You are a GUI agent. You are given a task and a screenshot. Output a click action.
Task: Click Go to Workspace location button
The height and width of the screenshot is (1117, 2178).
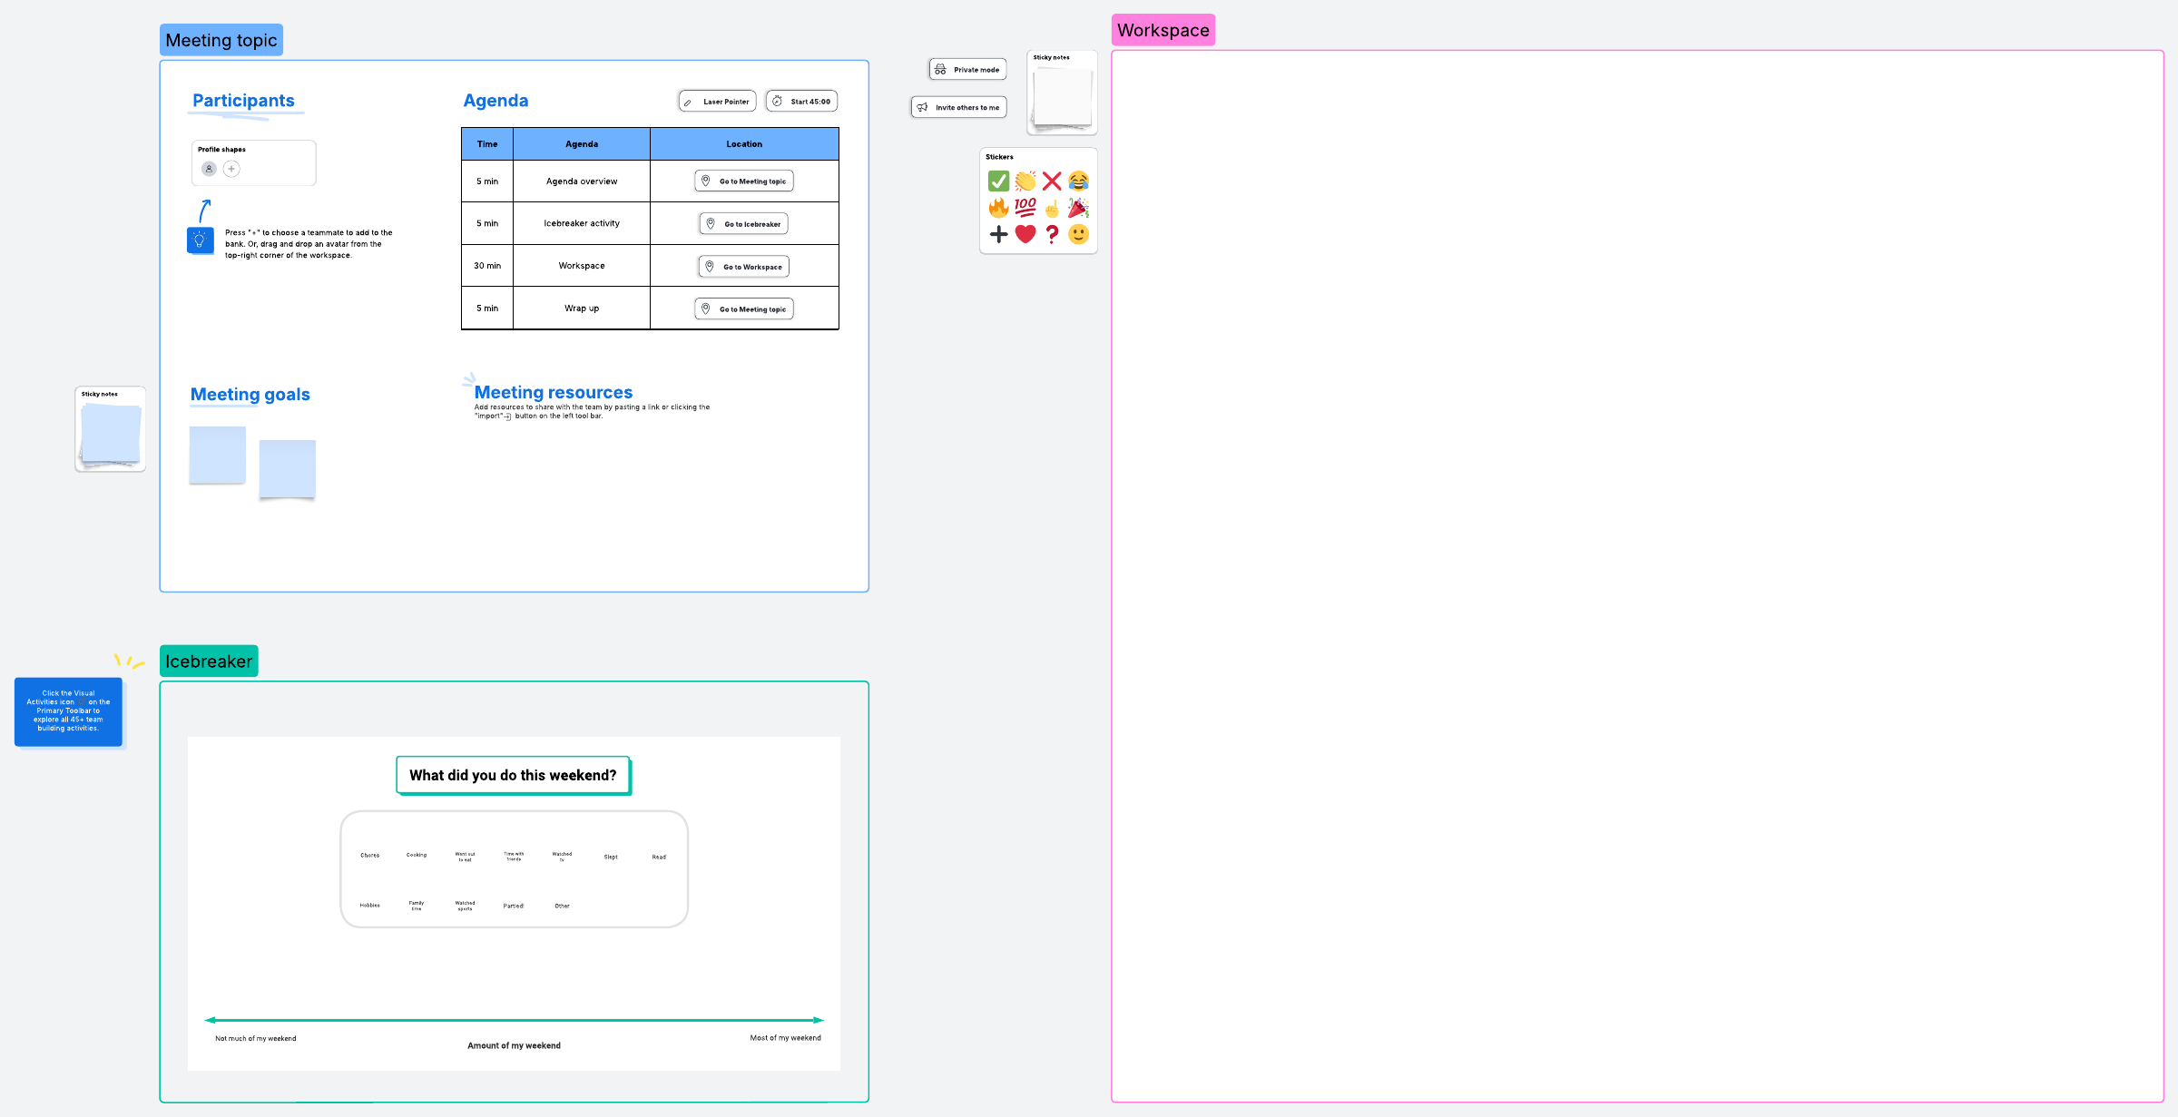click(743, 267)
